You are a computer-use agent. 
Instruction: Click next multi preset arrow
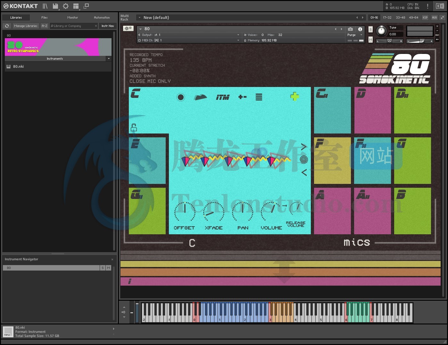click(363, 18)
